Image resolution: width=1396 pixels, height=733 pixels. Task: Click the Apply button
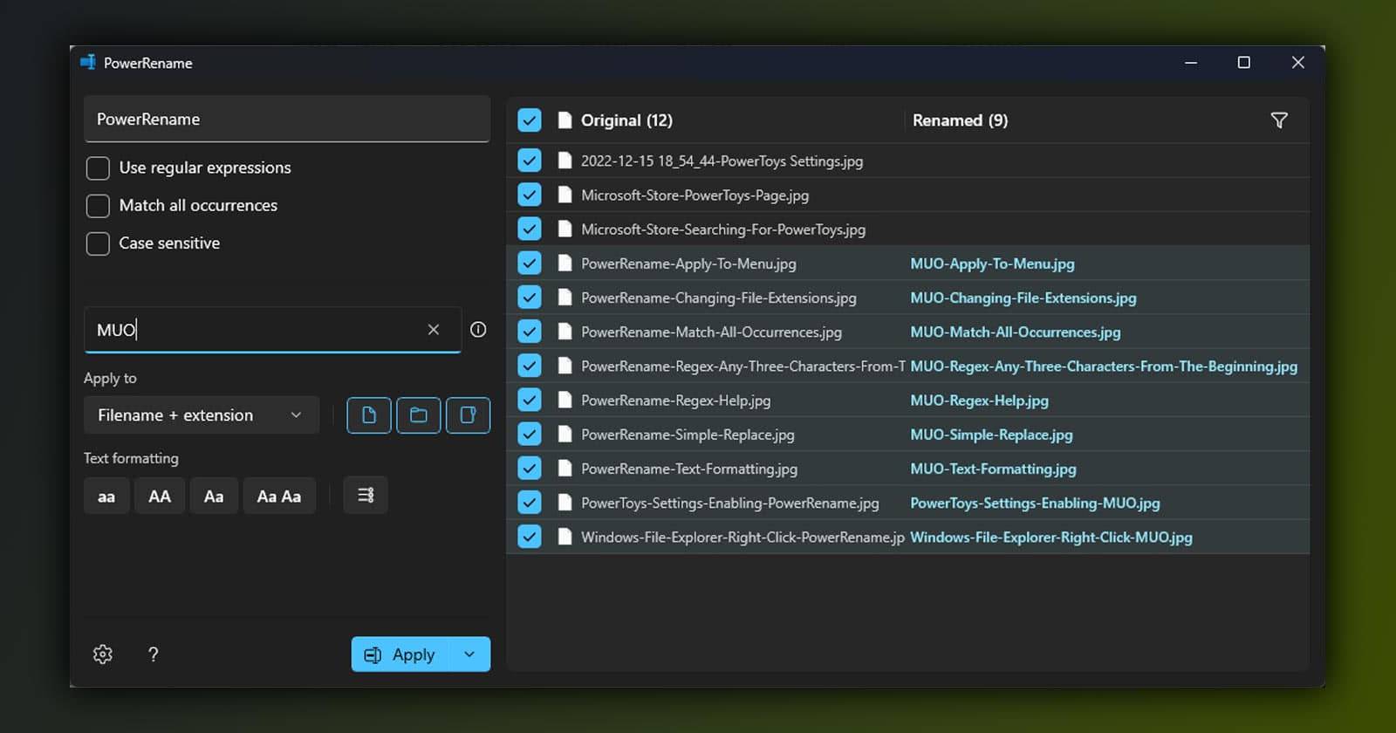[400, 654]
